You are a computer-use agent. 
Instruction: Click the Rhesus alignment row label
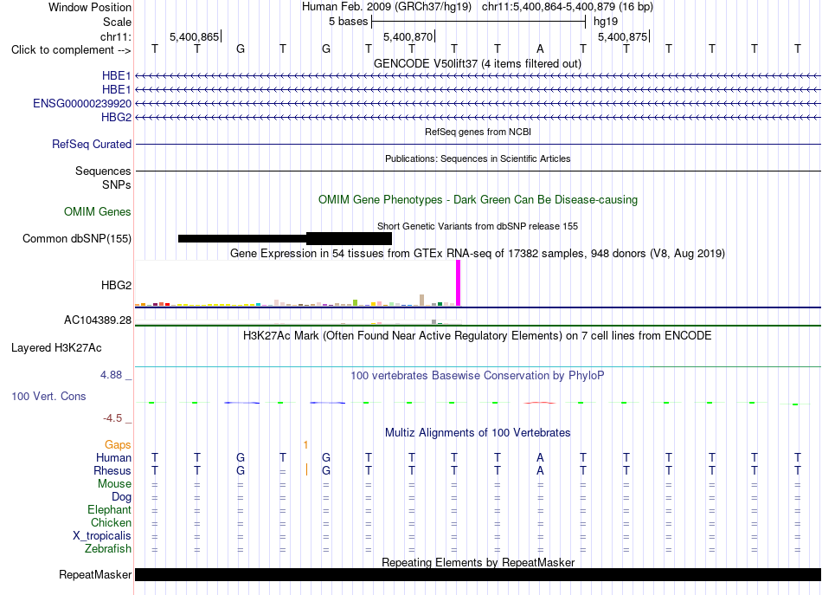click(x=112, y=470)
